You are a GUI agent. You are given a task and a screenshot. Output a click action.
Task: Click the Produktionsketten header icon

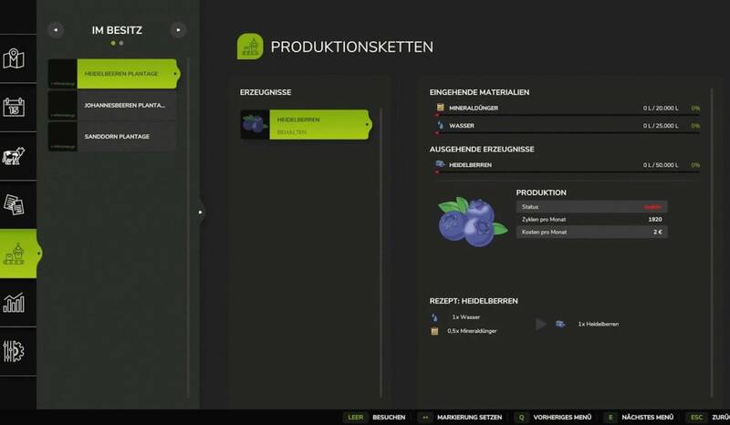coord(250,47)
